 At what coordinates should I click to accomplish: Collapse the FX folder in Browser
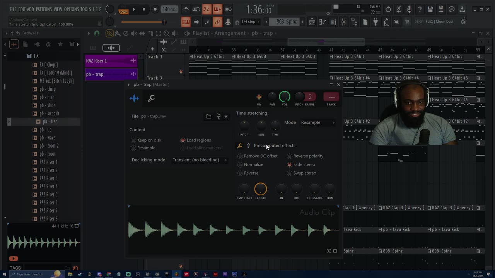click(33, 56)
